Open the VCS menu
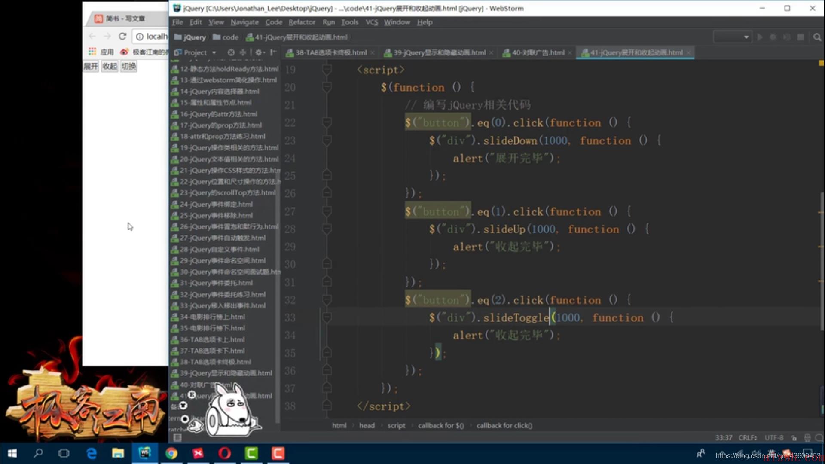The height and width of the screenshot is (464, 825). (x=372, y=22)
